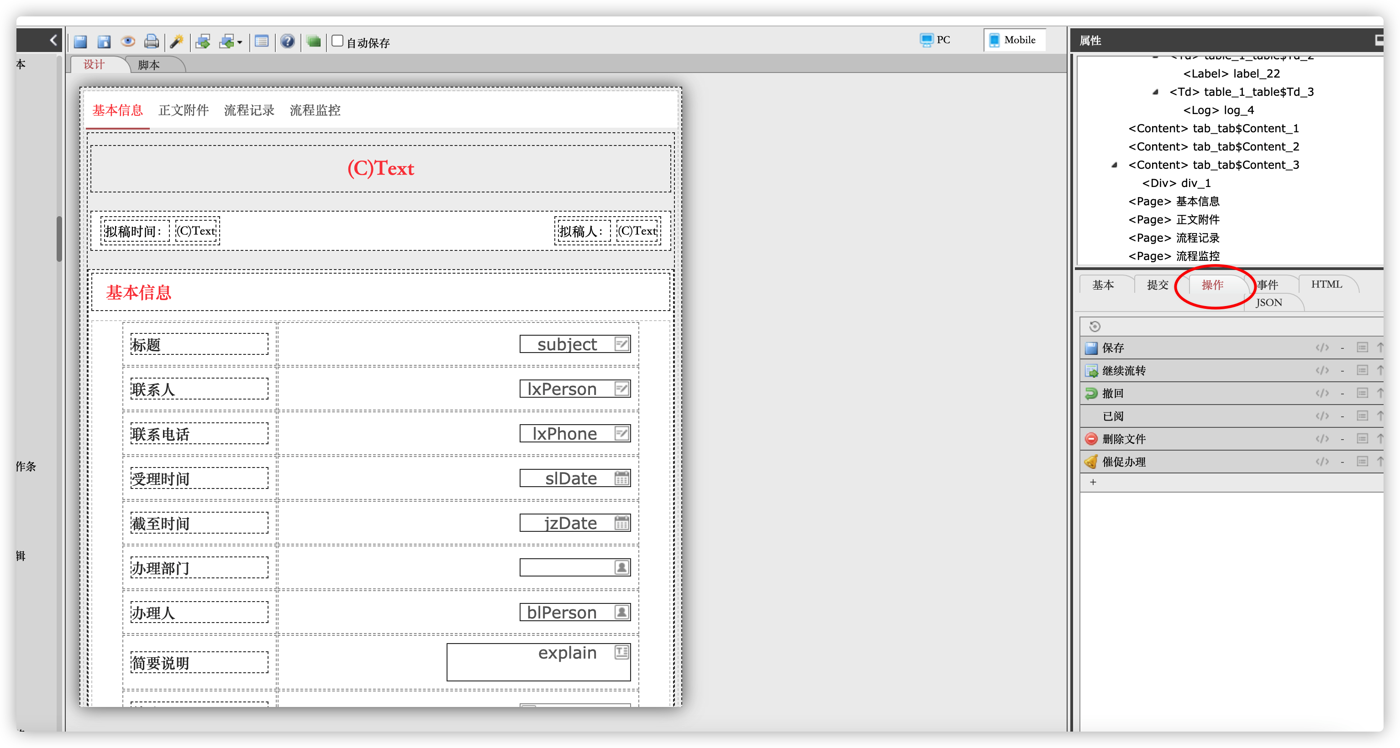Switch to PC view mode
Image resolution: width=1400 pixels, height=748 pixels.
(935, 40)
